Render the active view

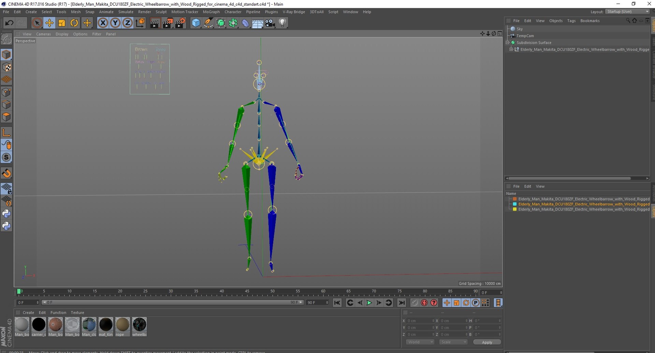(x=155, y=23)
